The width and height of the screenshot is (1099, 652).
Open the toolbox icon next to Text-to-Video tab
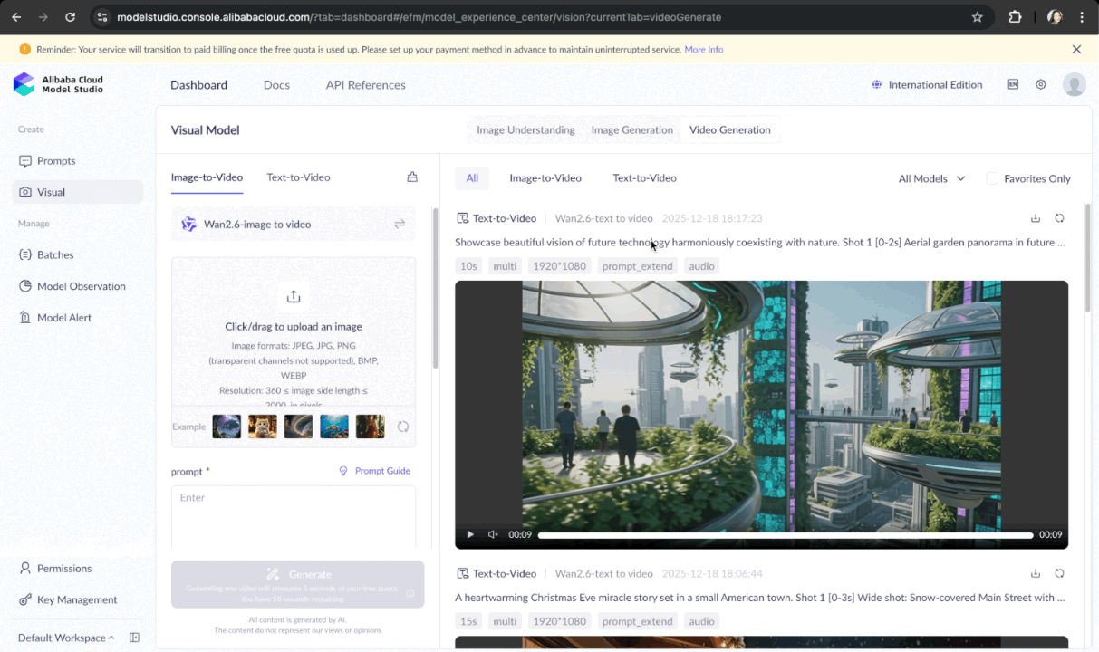(412, 177)
